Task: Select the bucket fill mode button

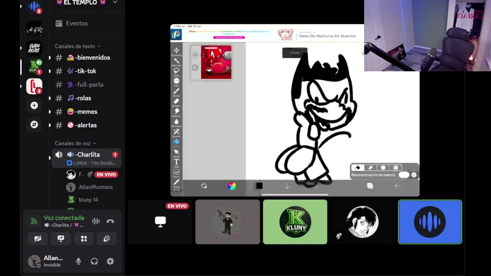Action: [x=358, y=168]
